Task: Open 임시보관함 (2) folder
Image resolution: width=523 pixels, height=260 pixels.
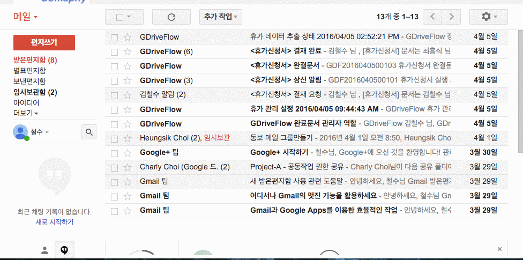Action: pos(35,92)
